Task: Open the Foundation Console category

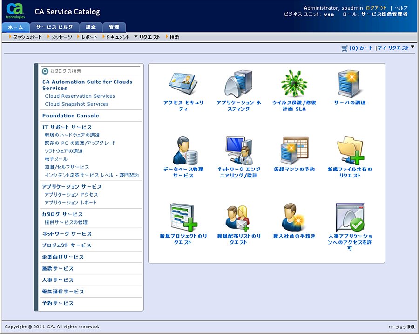Action: pyautogui.click(x=71, y=116)
